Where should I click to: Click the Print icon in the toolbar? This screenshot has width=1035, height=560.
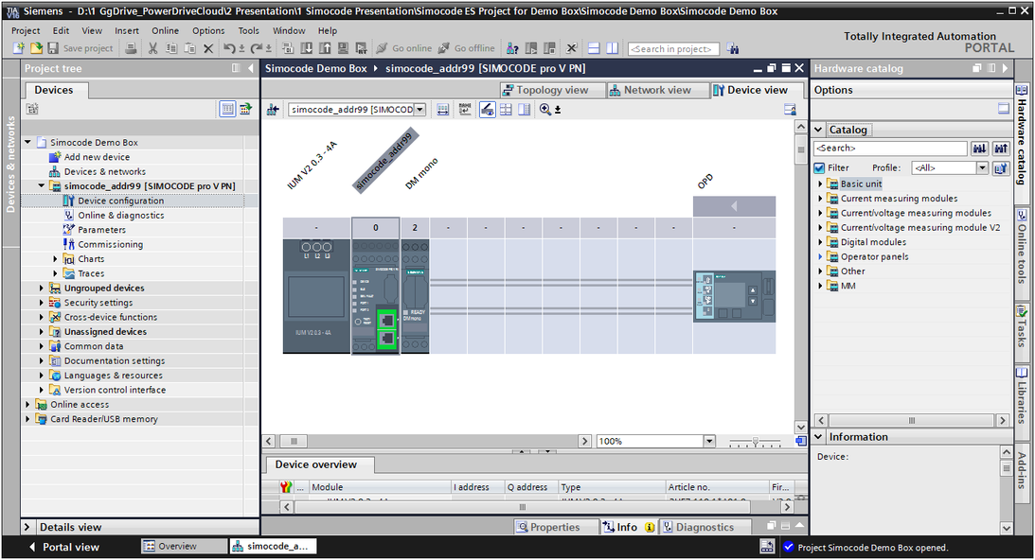(x=132, y=48)
